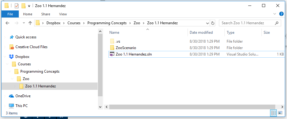287x119 pixels.
Task: Click the Back navigation arrow
Action: (x=7, y=23)
